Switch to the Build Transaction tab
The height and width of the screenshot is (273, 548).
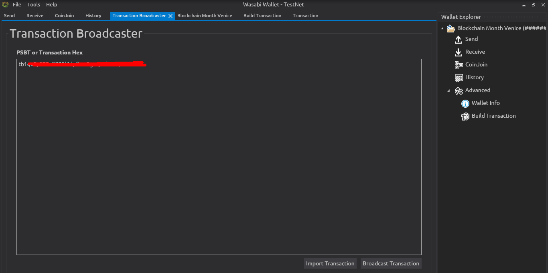(x=262, y=16)
